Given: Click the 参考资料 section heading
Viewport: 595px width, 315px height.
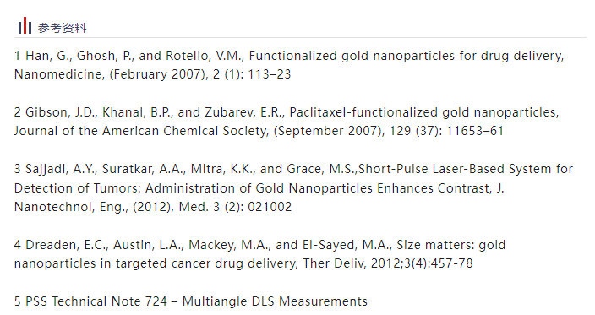Looking at the screenshot, I should click(x=63, y=28).
